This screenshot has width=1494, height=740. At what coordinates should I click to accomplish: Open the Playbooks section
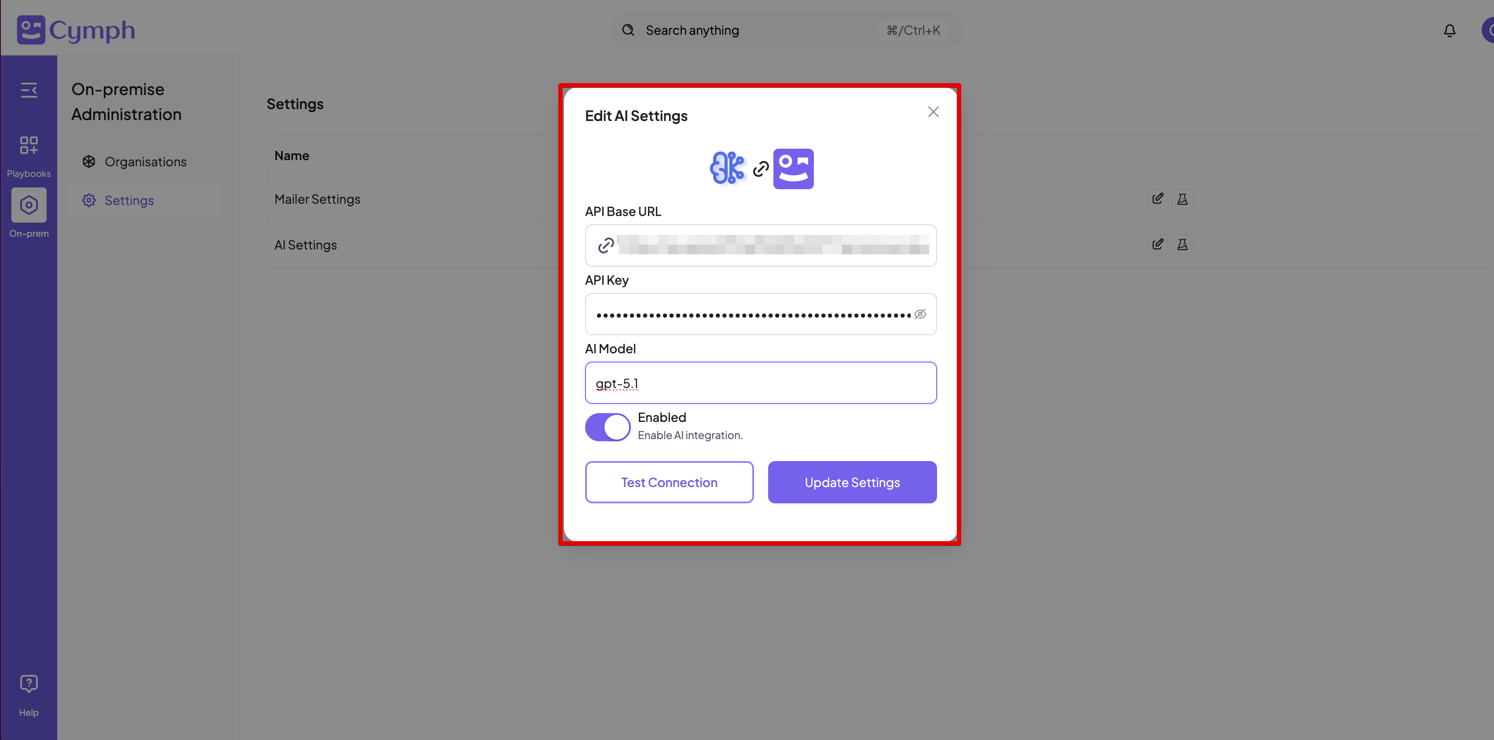(x=29, y=154)
